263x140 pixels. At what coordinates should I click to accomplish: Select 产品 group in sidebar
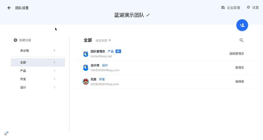click(x=38, y=71)
